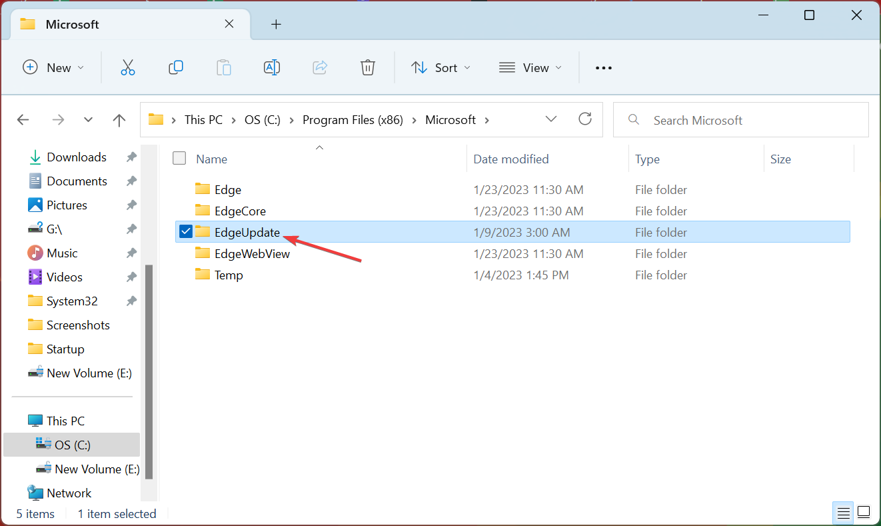Click the Rename icon in toolbar
Screen dimensions: 881x526
click(x=272, y=67)
